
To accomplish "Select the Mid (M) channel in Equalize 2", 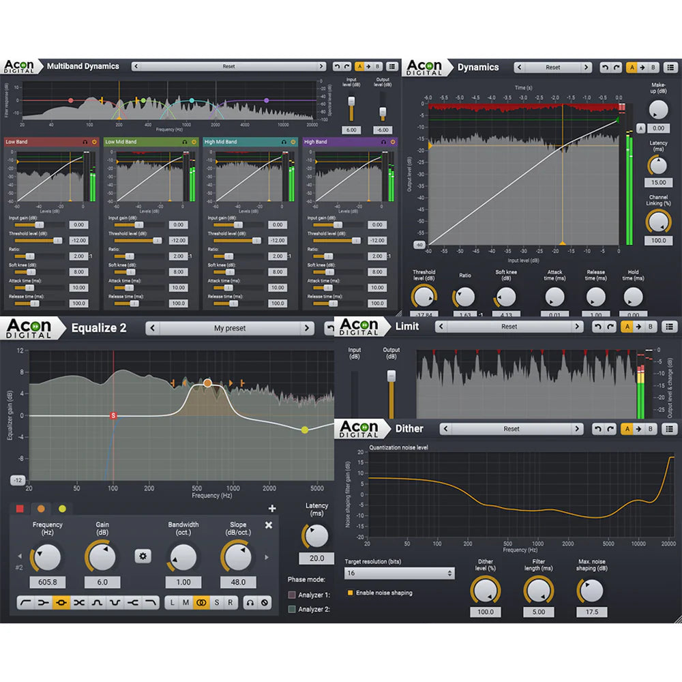I will [186, 603].
